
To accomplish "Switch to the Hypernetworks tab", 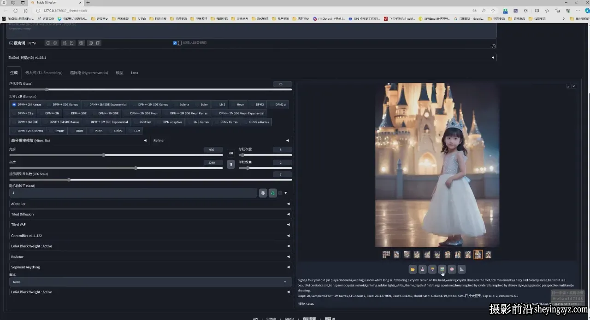I will coord(89,73).
